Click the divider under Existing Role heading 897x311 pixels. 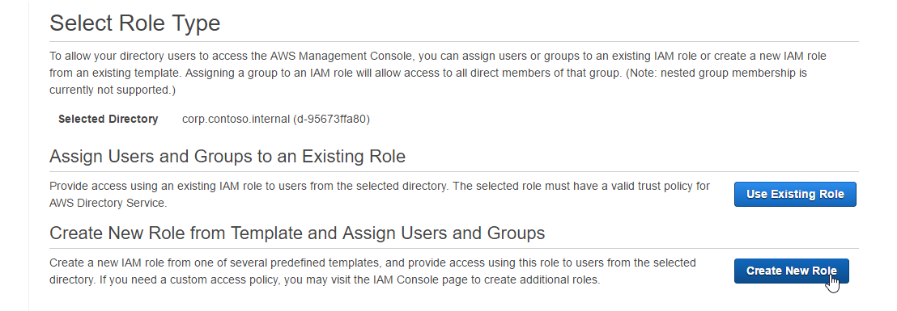454,172
